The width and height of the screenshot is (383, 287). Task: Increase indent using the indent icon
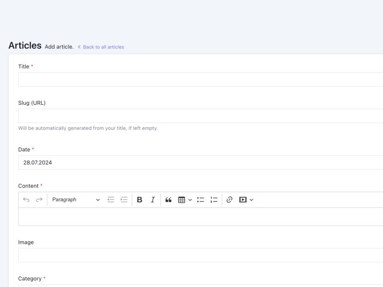click(x=124, y=200)
